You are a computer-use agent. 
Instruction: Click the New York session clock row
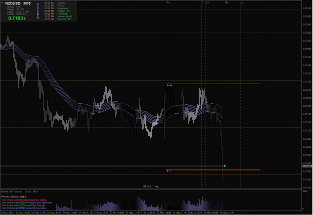[x=58, y=19]
